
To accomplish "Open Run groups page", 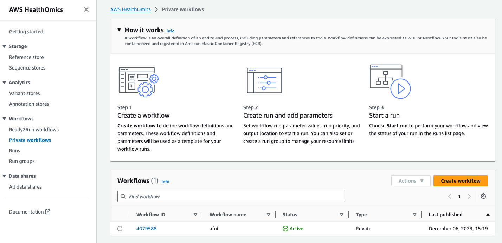I will coord(22,161).
